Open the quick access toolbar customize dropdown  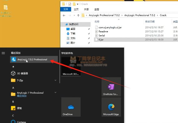[77, 4]
